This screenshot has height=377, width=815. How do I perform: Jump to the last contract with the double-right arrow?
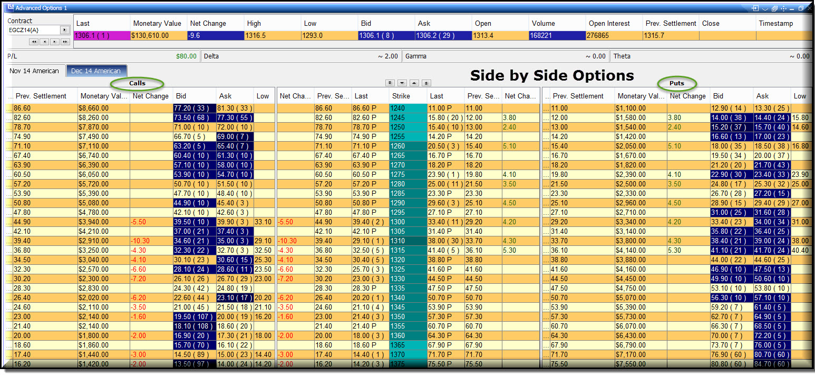65,42
